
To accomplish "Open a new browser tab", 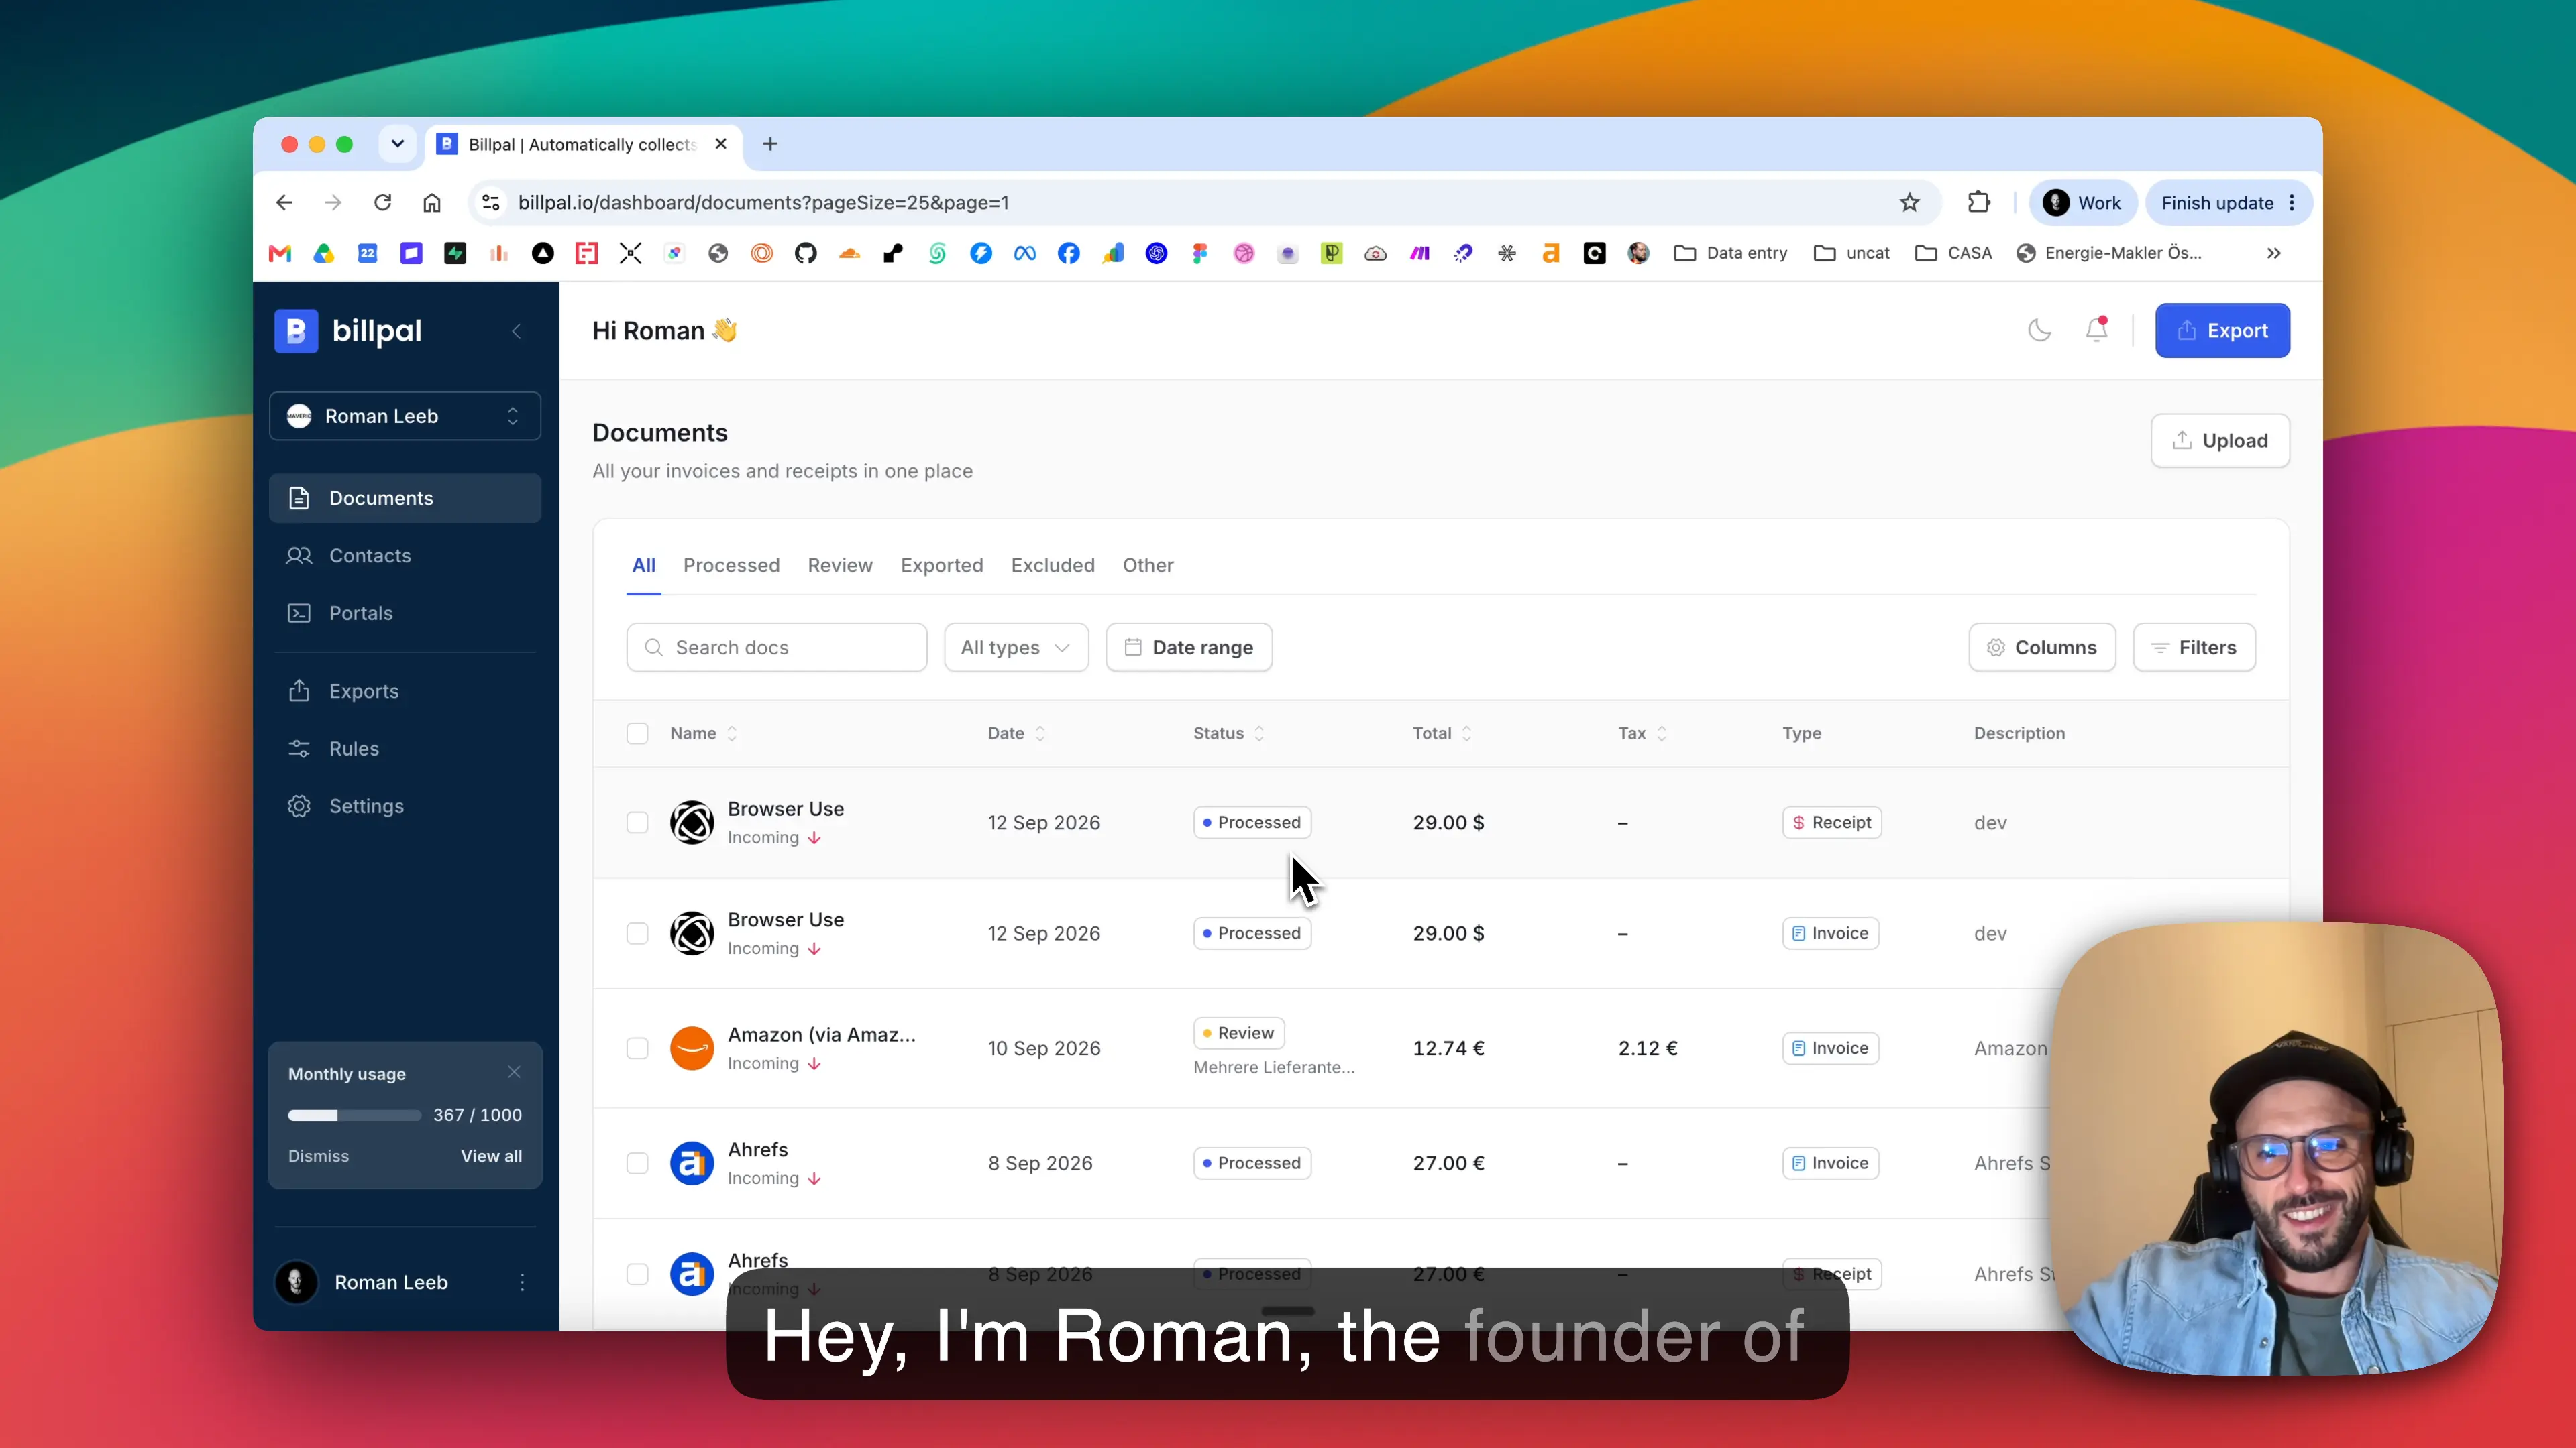I will [x=770, y=144].
